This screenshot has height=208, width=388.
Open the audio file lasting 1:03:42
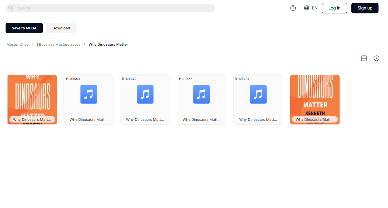point(145,100)
